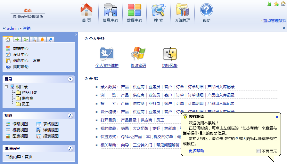The image size is (287, 164).
Task: Click 三分钟入门 help link
Action: (143, 145)
